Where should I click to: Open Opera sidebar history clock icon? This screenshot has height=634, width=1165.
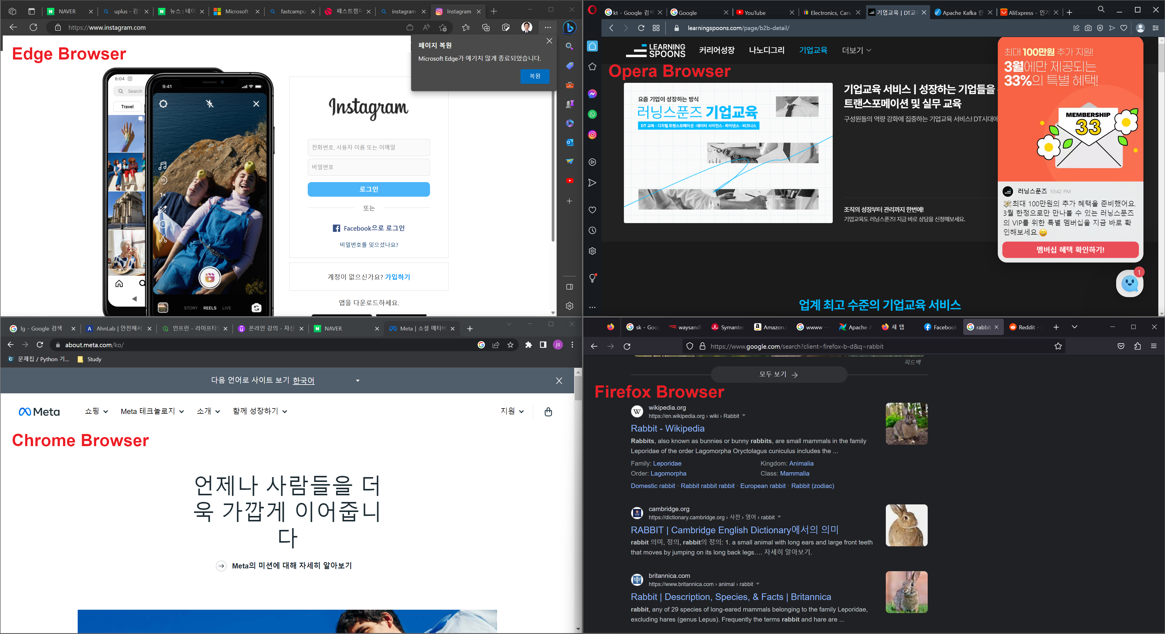(x=592, y=231)
